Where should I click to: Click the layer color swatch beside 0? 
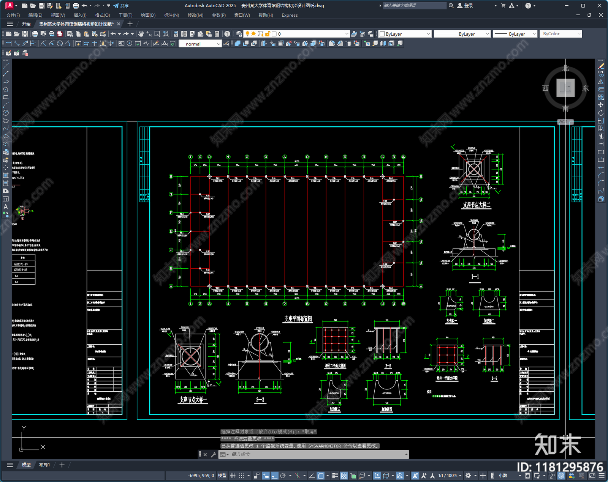coord(274,34)
